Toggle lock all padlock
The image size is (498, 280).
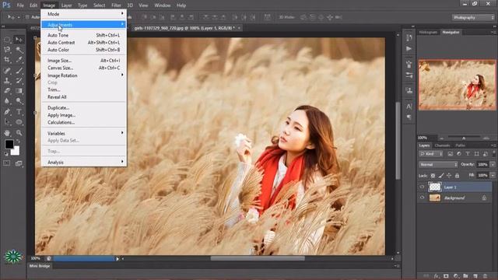coord(457,175)
